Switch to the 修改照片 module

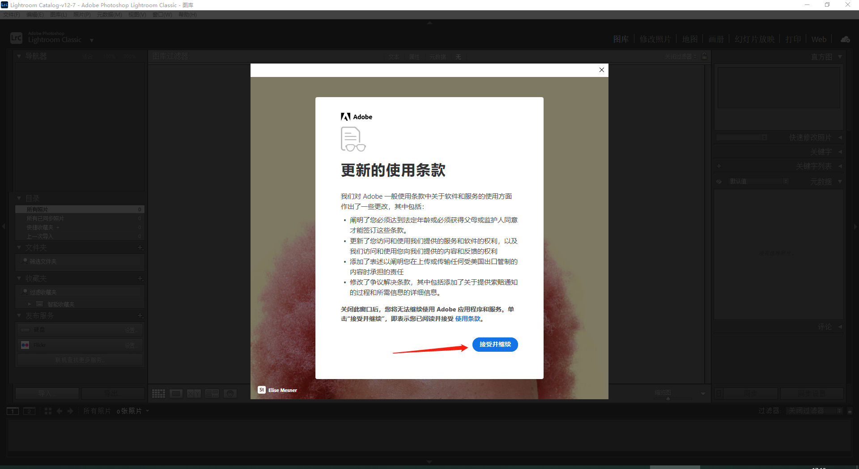coord(655,39)
